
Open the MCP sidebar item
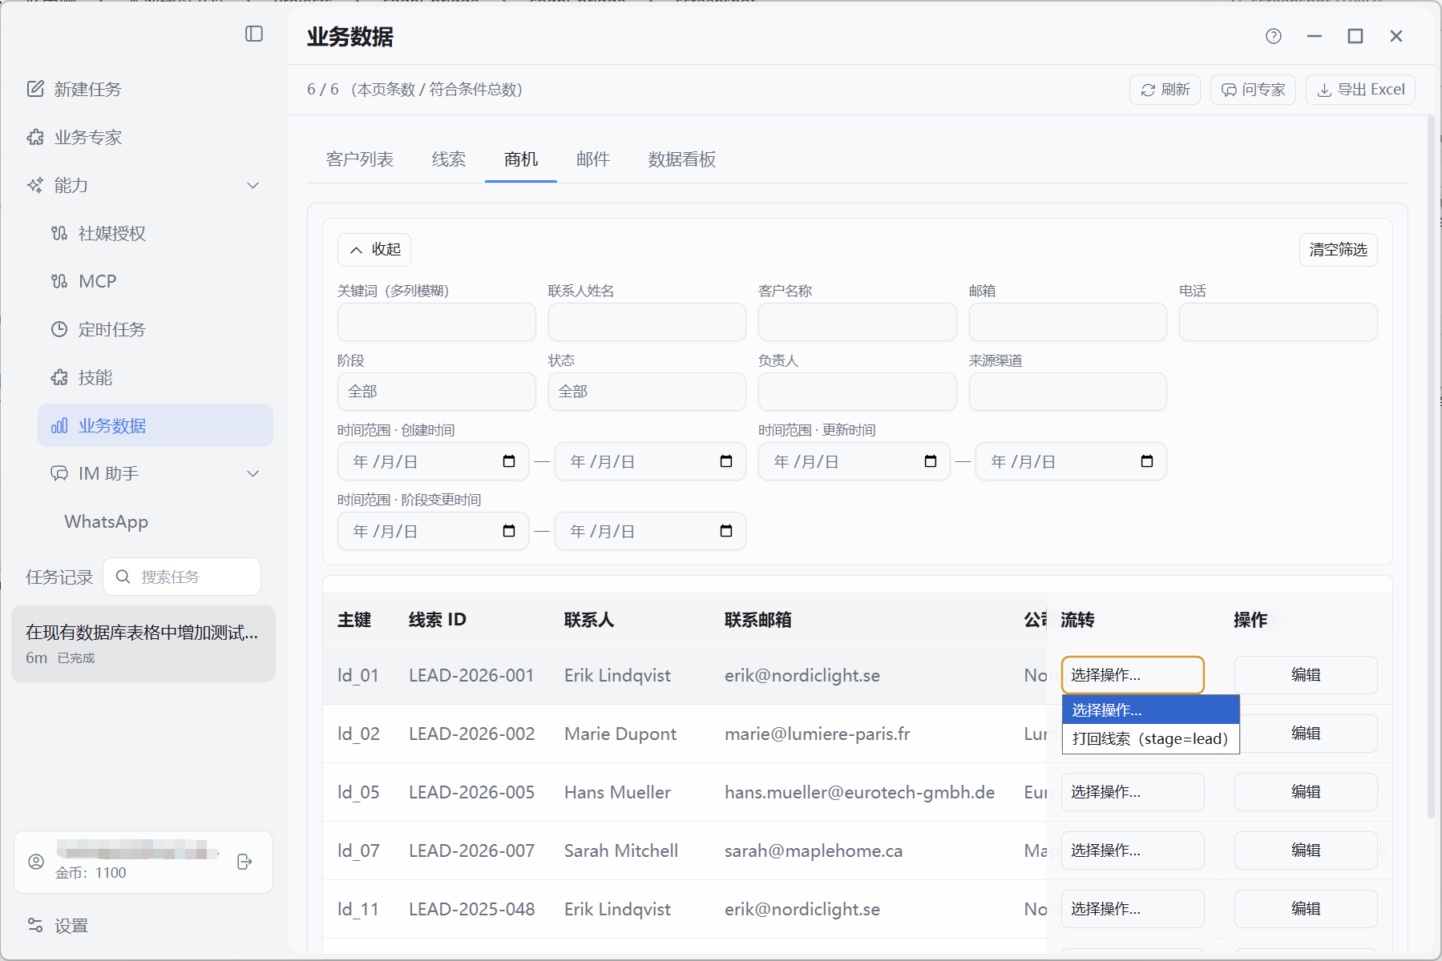(x=97, y=281)
